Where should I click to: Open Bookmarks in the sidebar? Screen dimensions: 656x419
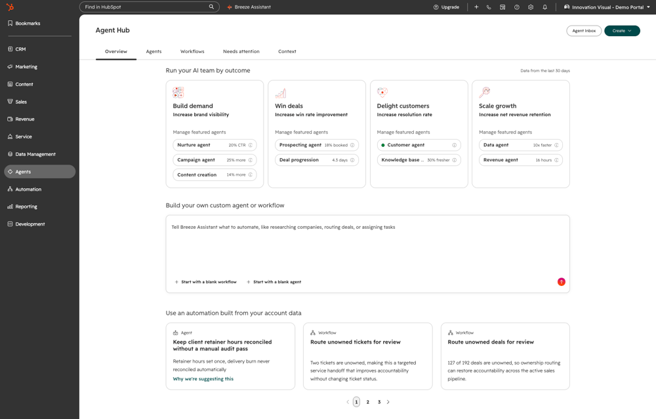(x=24, y=24)
